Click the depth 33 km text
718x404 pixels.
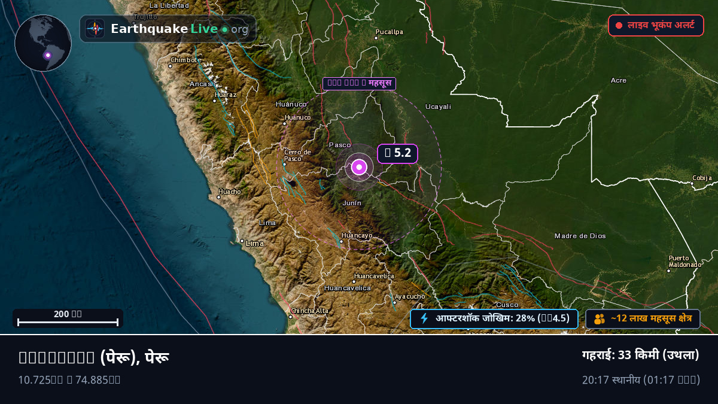[641, 355]
